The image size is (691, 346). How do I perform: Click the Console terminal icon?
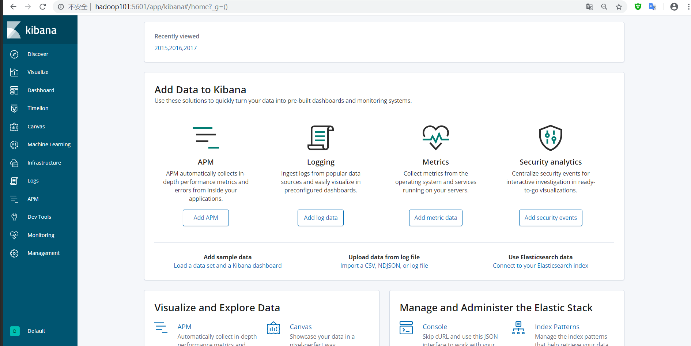pyautogui.click(x=406, y=328)
